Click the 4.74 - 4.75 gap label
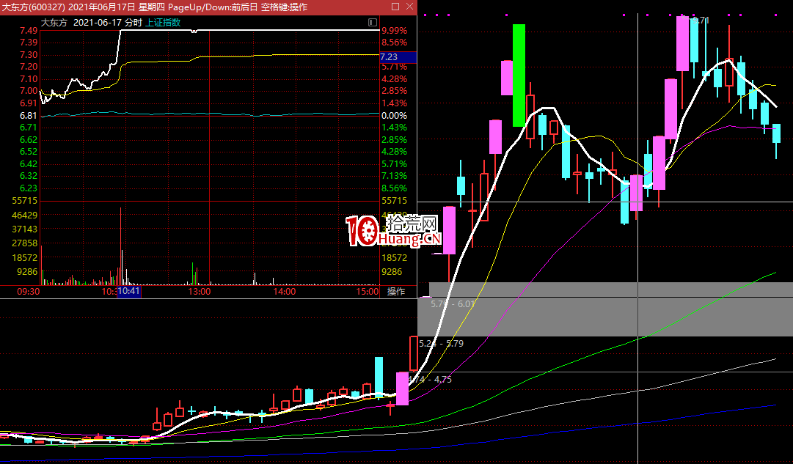The height and width of the screenshot is (464, 793). point(430,379)
